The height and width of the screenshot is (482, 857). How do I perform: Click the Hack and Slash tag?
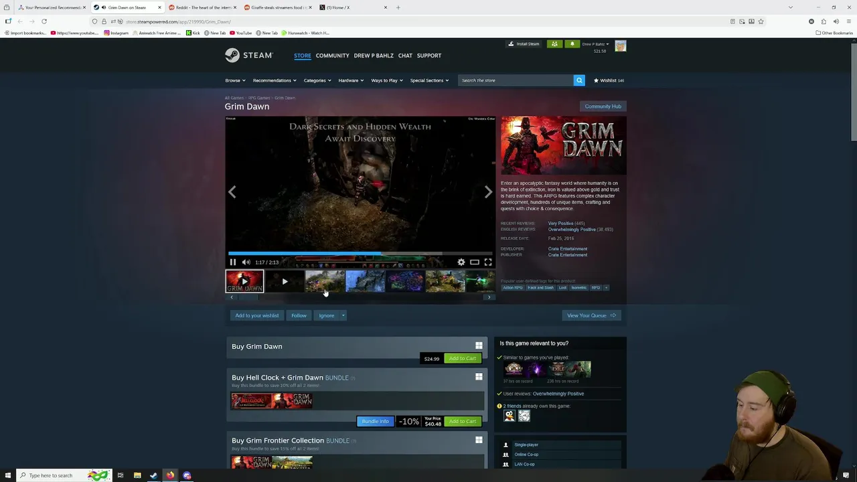tap(540, 288)
